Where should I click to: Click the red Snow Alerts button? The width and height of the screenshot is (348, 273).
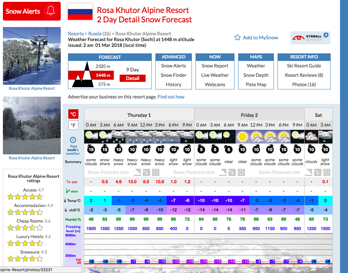(32, 11)
